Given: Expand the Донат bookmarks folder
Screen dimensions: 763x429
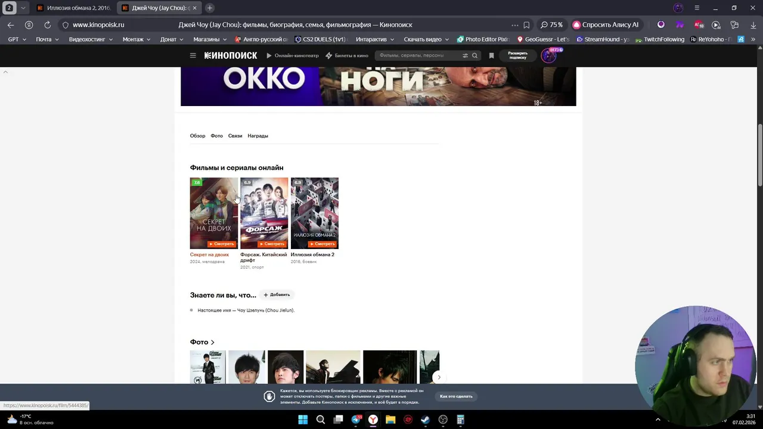Looking at the screenshot, I should pos(172,39).
